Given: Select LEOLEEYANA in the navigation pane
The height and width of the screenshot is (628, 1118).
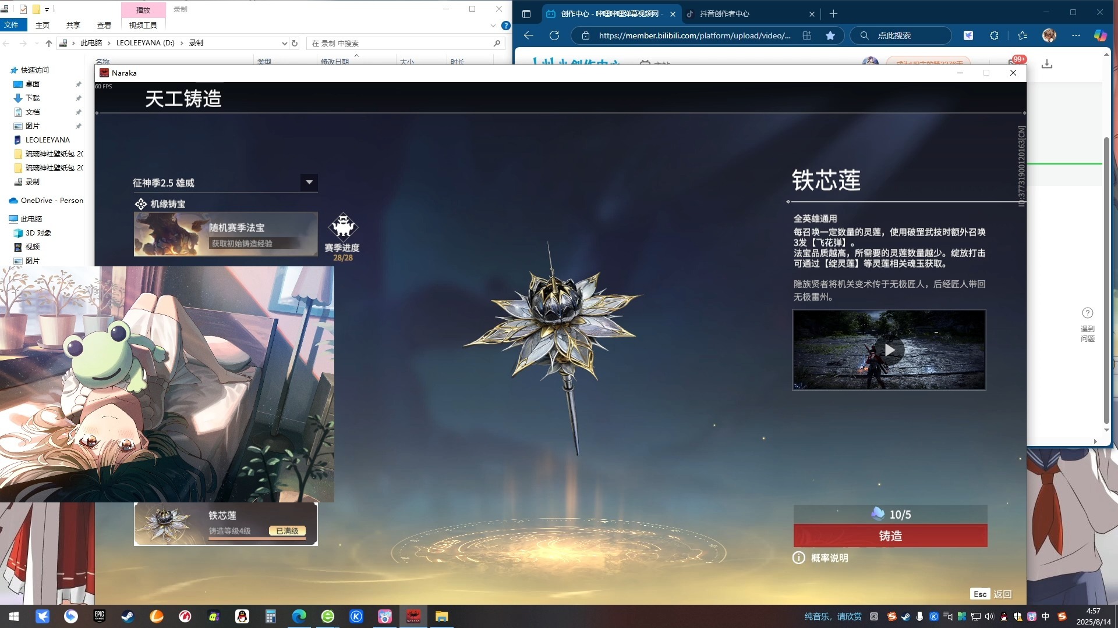Looking at the screenshot, I should point(47,140).
